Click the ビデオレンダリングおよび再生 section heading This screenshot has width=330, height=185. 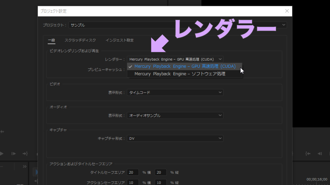[74, 51]
